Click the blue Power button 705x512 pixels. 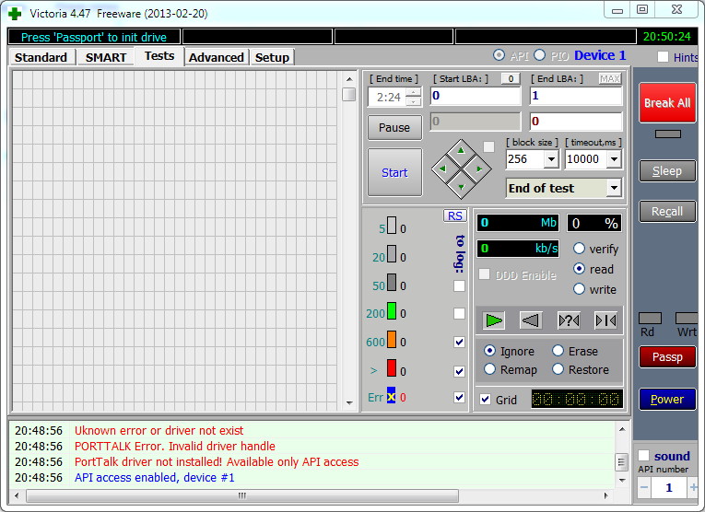pos(667,399)
